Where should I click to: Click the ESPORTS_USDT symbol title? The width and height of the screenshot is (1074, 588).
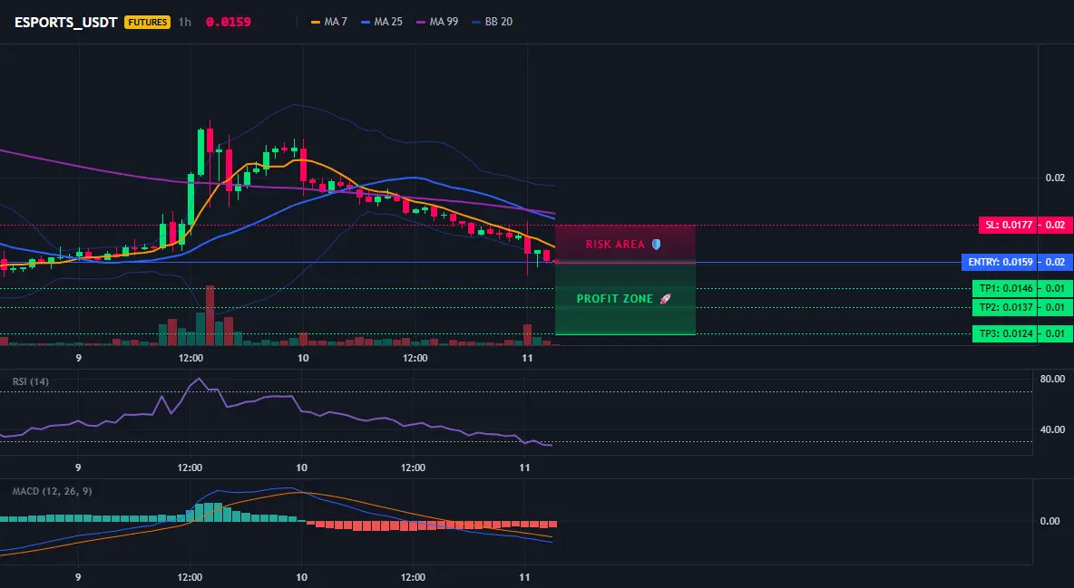coord(65,22)
